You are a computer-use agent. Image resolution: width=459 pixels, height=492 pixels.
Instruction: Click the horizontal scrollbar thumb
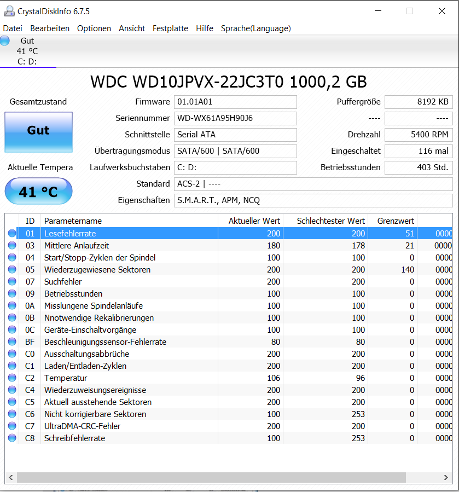212,478
